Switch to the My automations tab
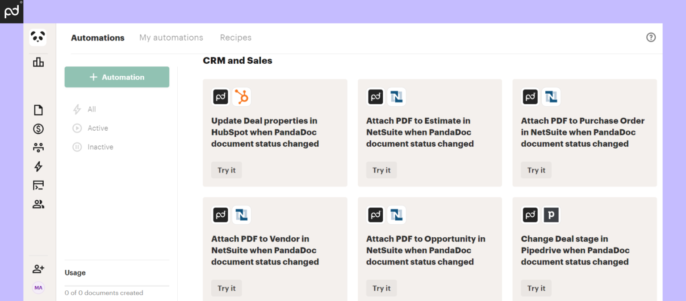 pos(171,37)
